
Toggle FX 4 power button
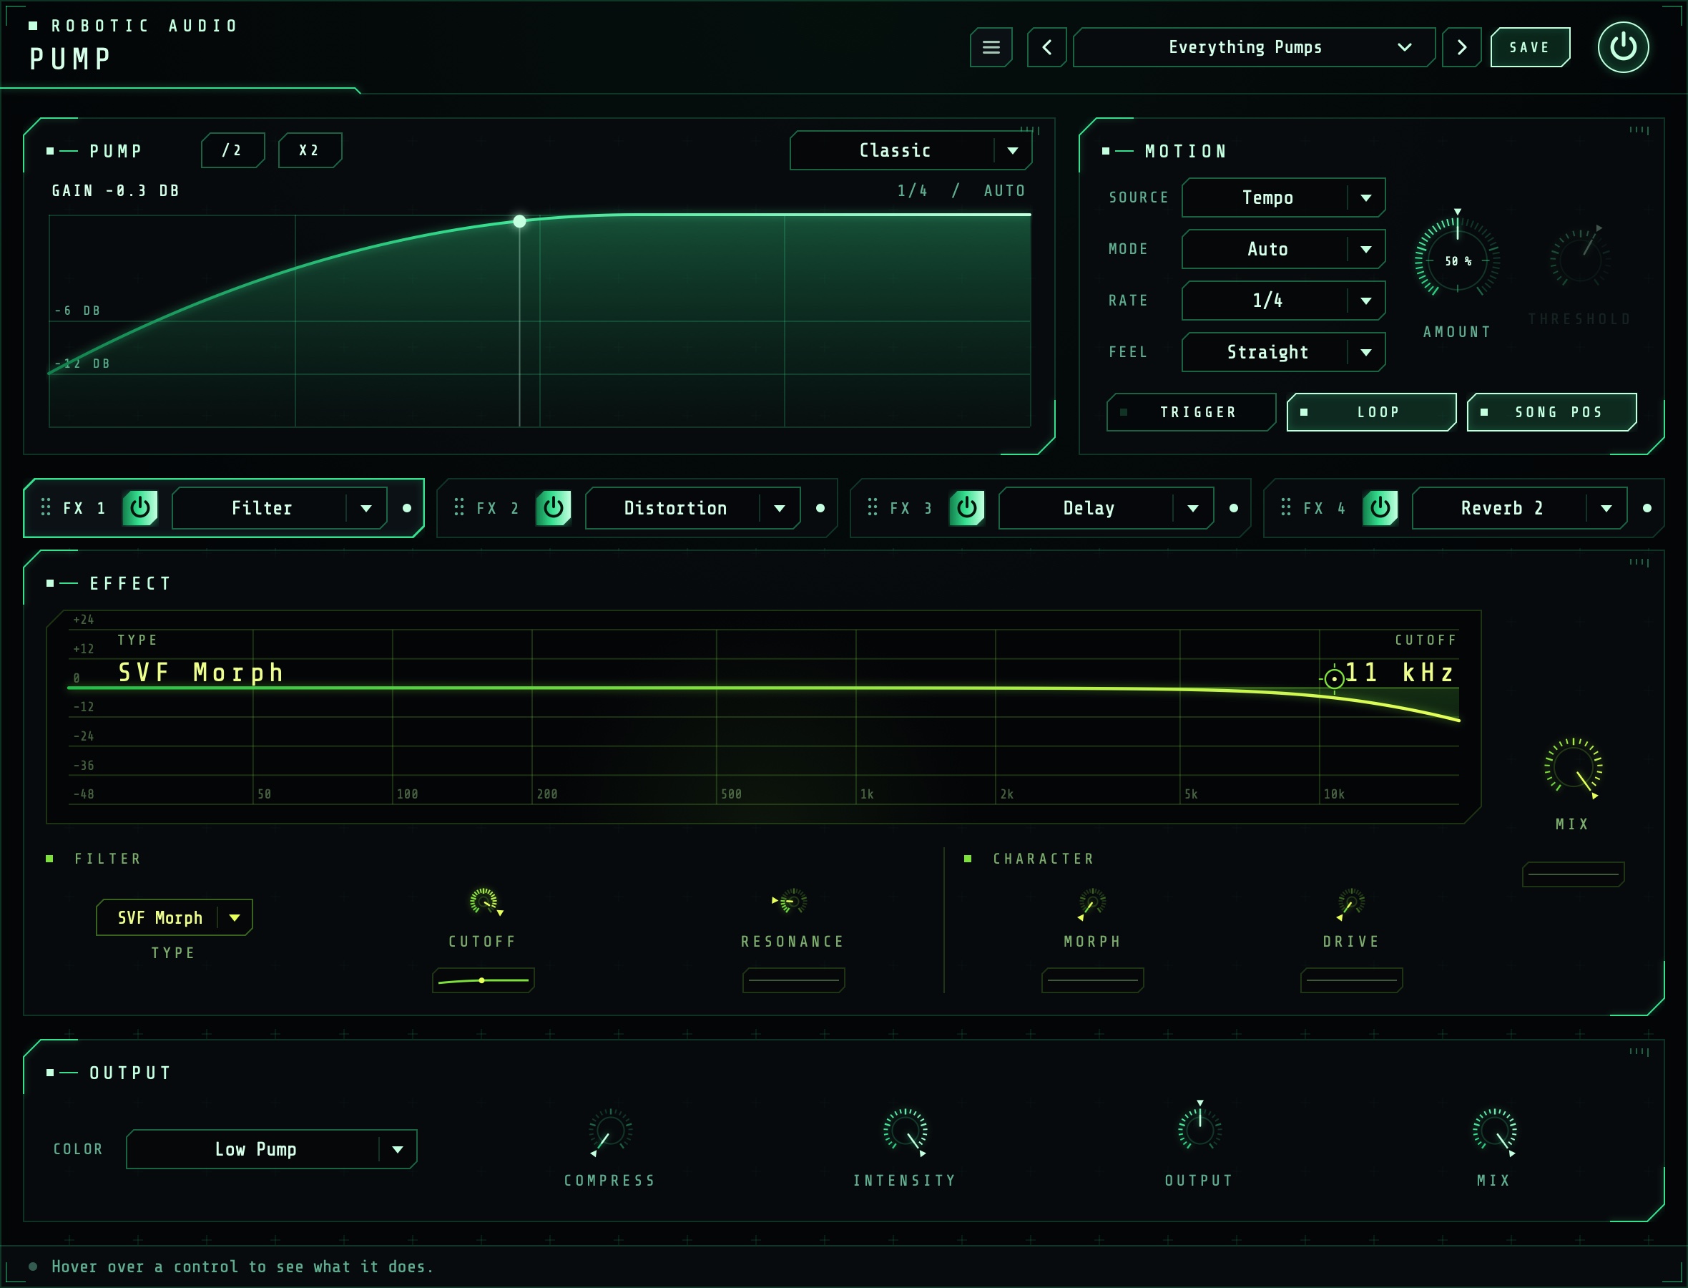(1380, 507)
